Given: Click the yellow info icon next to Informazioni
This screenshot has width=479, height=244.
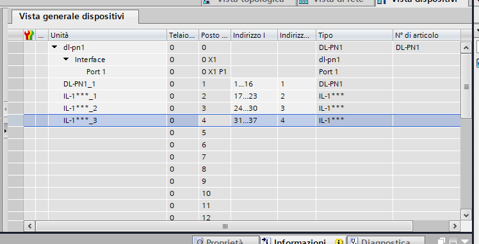Looking at the screenshot, I should point(339,242).
